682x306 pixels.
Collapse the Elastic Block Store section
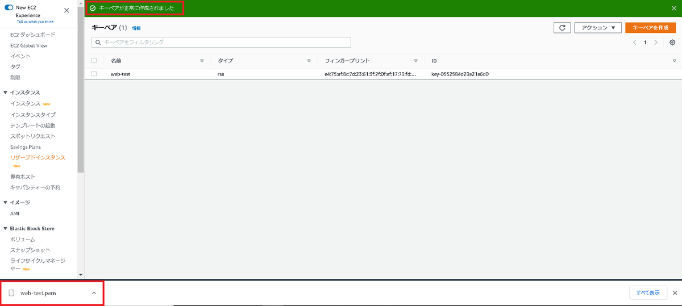(x=6, y=228)
